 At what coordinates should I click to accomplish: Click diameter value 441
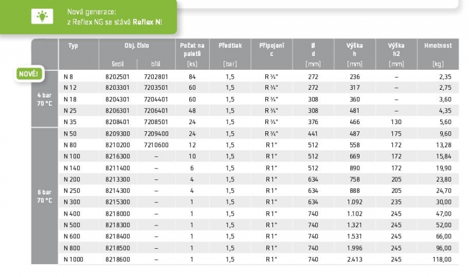(x=313, y=134)
